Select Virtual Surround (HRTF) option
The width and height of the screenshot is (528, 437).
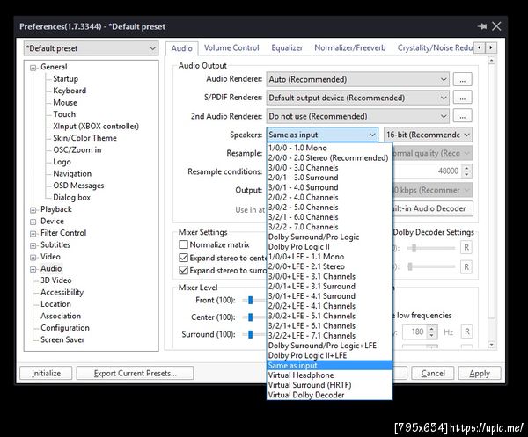tap(329, 385)
